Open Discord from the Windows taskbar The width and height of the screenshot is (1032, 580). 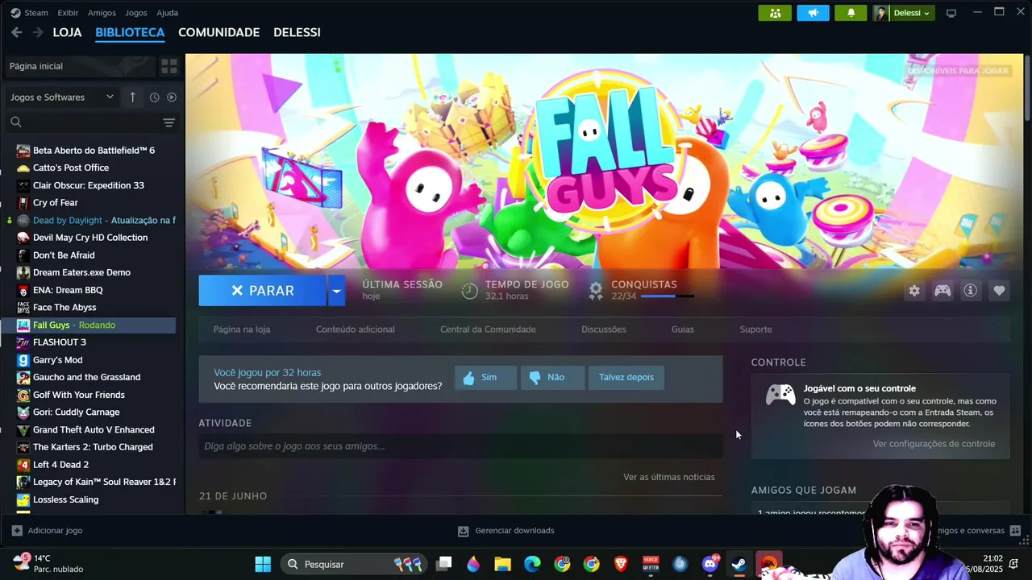(x=709, y=564)
